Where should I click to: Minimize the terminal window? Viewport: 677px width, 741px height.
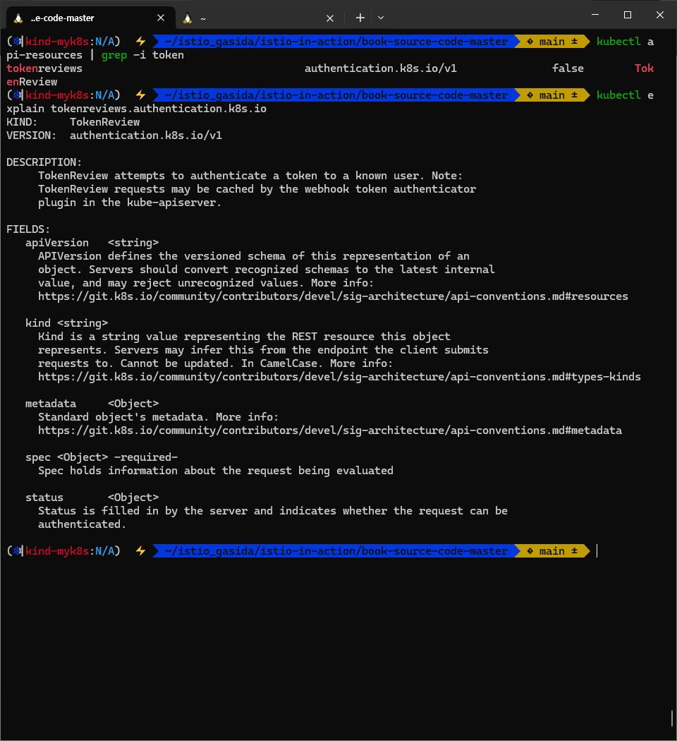pyautogui.click(x=595, y=15)
